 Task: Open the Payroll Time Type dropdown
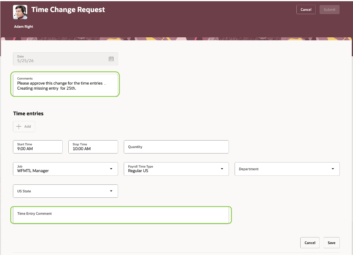click(176, 169)
